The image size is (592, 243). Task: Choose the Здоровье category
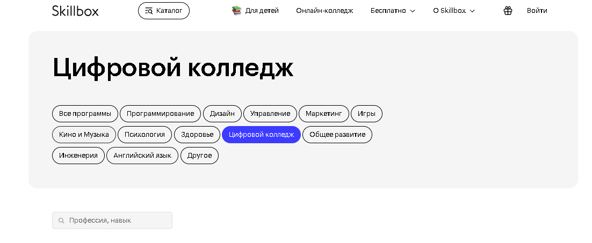(197, 135)
